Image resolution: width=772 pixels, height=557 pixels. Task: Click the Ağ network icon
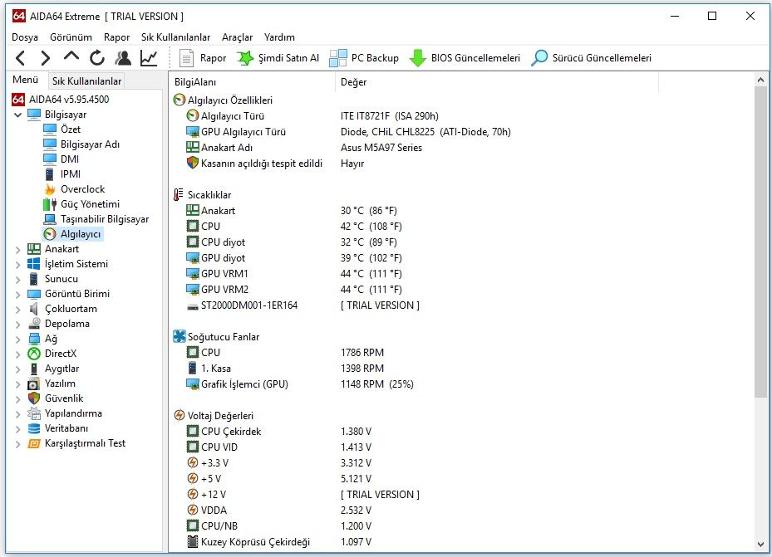[x=34, y=339]
